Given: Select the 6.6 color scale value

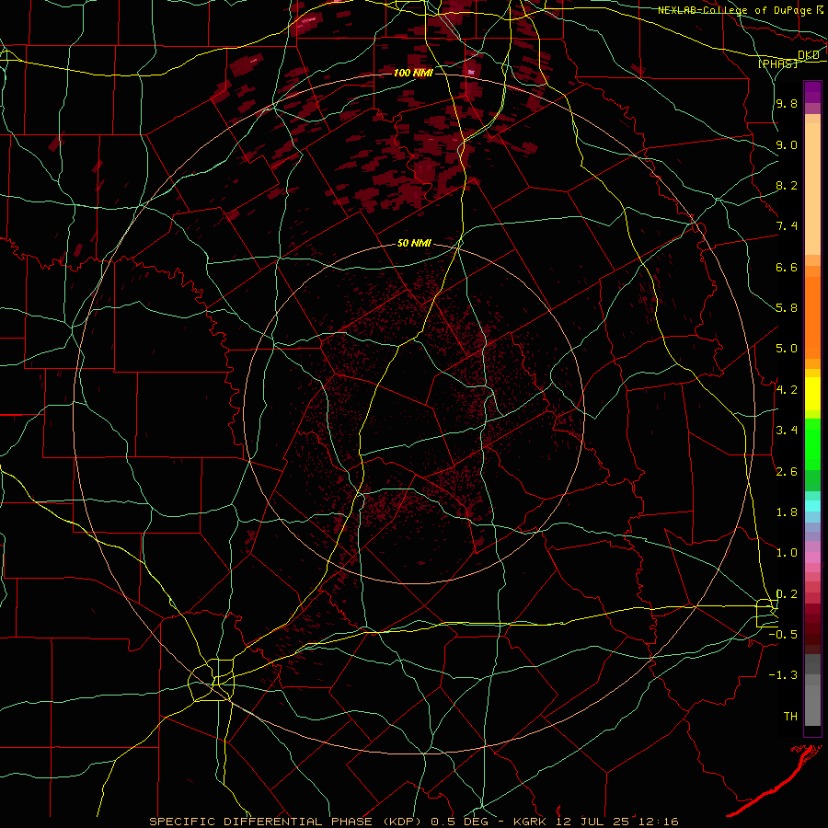Looking at the screenshot, I should click(x=787, y=267).
